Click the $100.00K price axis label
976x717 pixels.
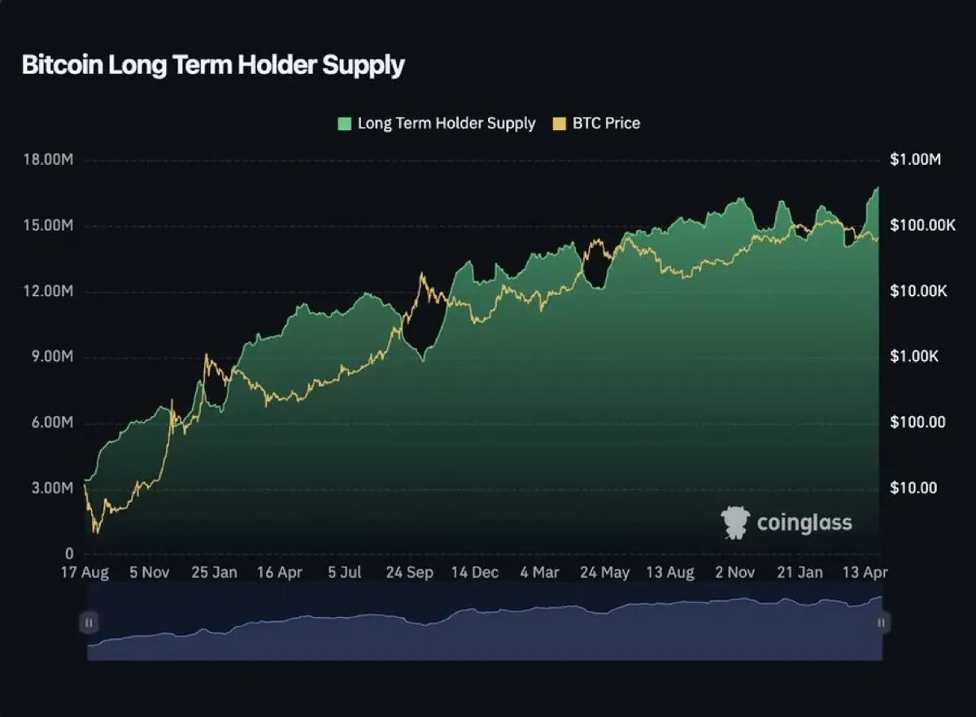click(922, 225)
